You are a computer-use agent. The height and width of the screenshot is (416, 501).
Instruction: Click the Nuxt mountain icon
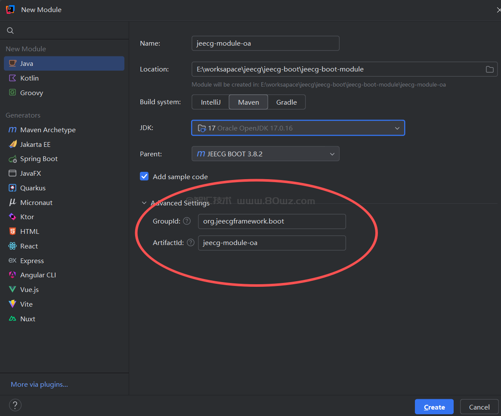pos(12,319)
